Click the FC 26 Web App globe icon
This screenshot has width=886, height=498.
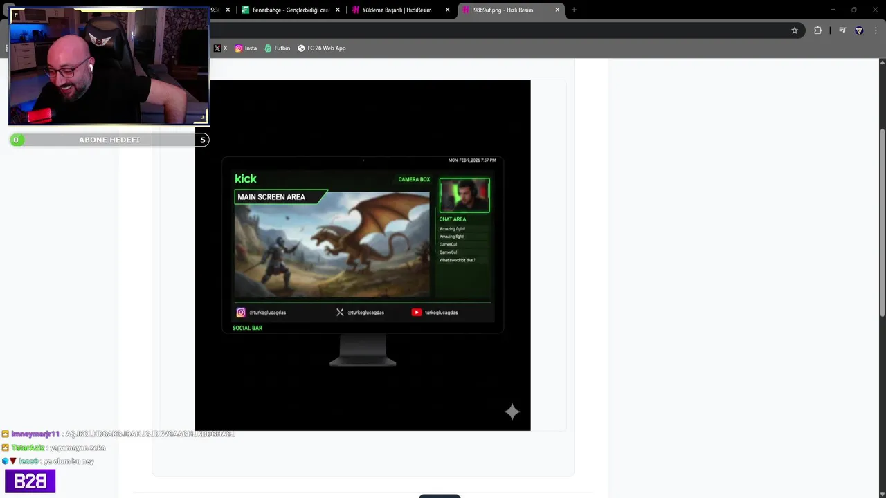click(x=301, y=48)
